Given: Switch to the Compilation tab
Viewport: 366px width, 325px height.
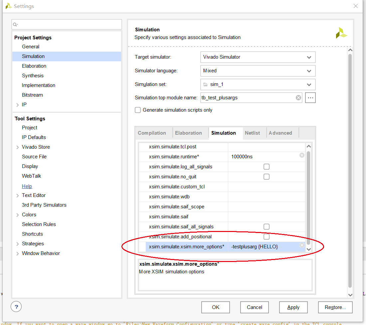Looking at the screenshot, I should (152, 133).
